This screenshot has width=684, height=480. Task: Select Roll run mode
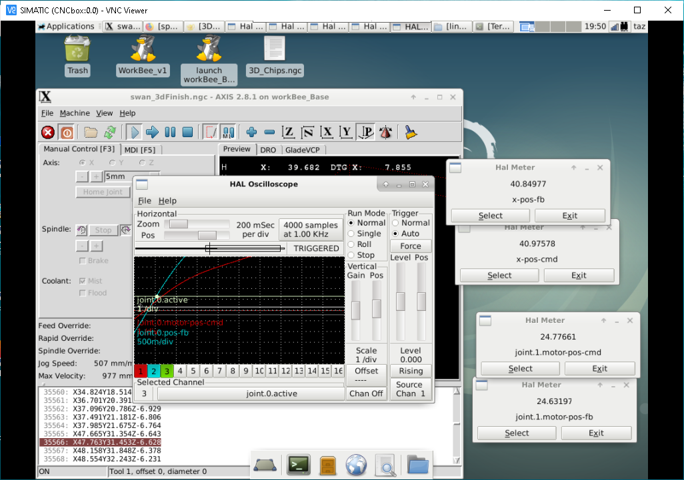click(360, 244)
